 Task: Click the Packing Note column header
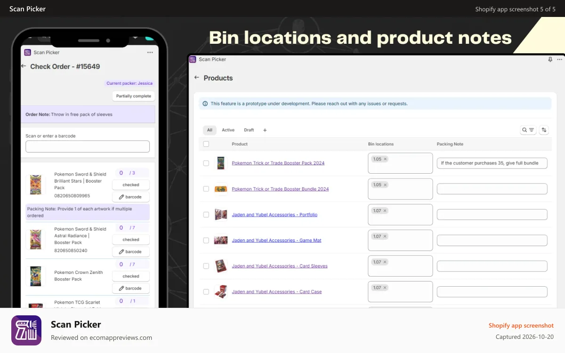[450, 144]
